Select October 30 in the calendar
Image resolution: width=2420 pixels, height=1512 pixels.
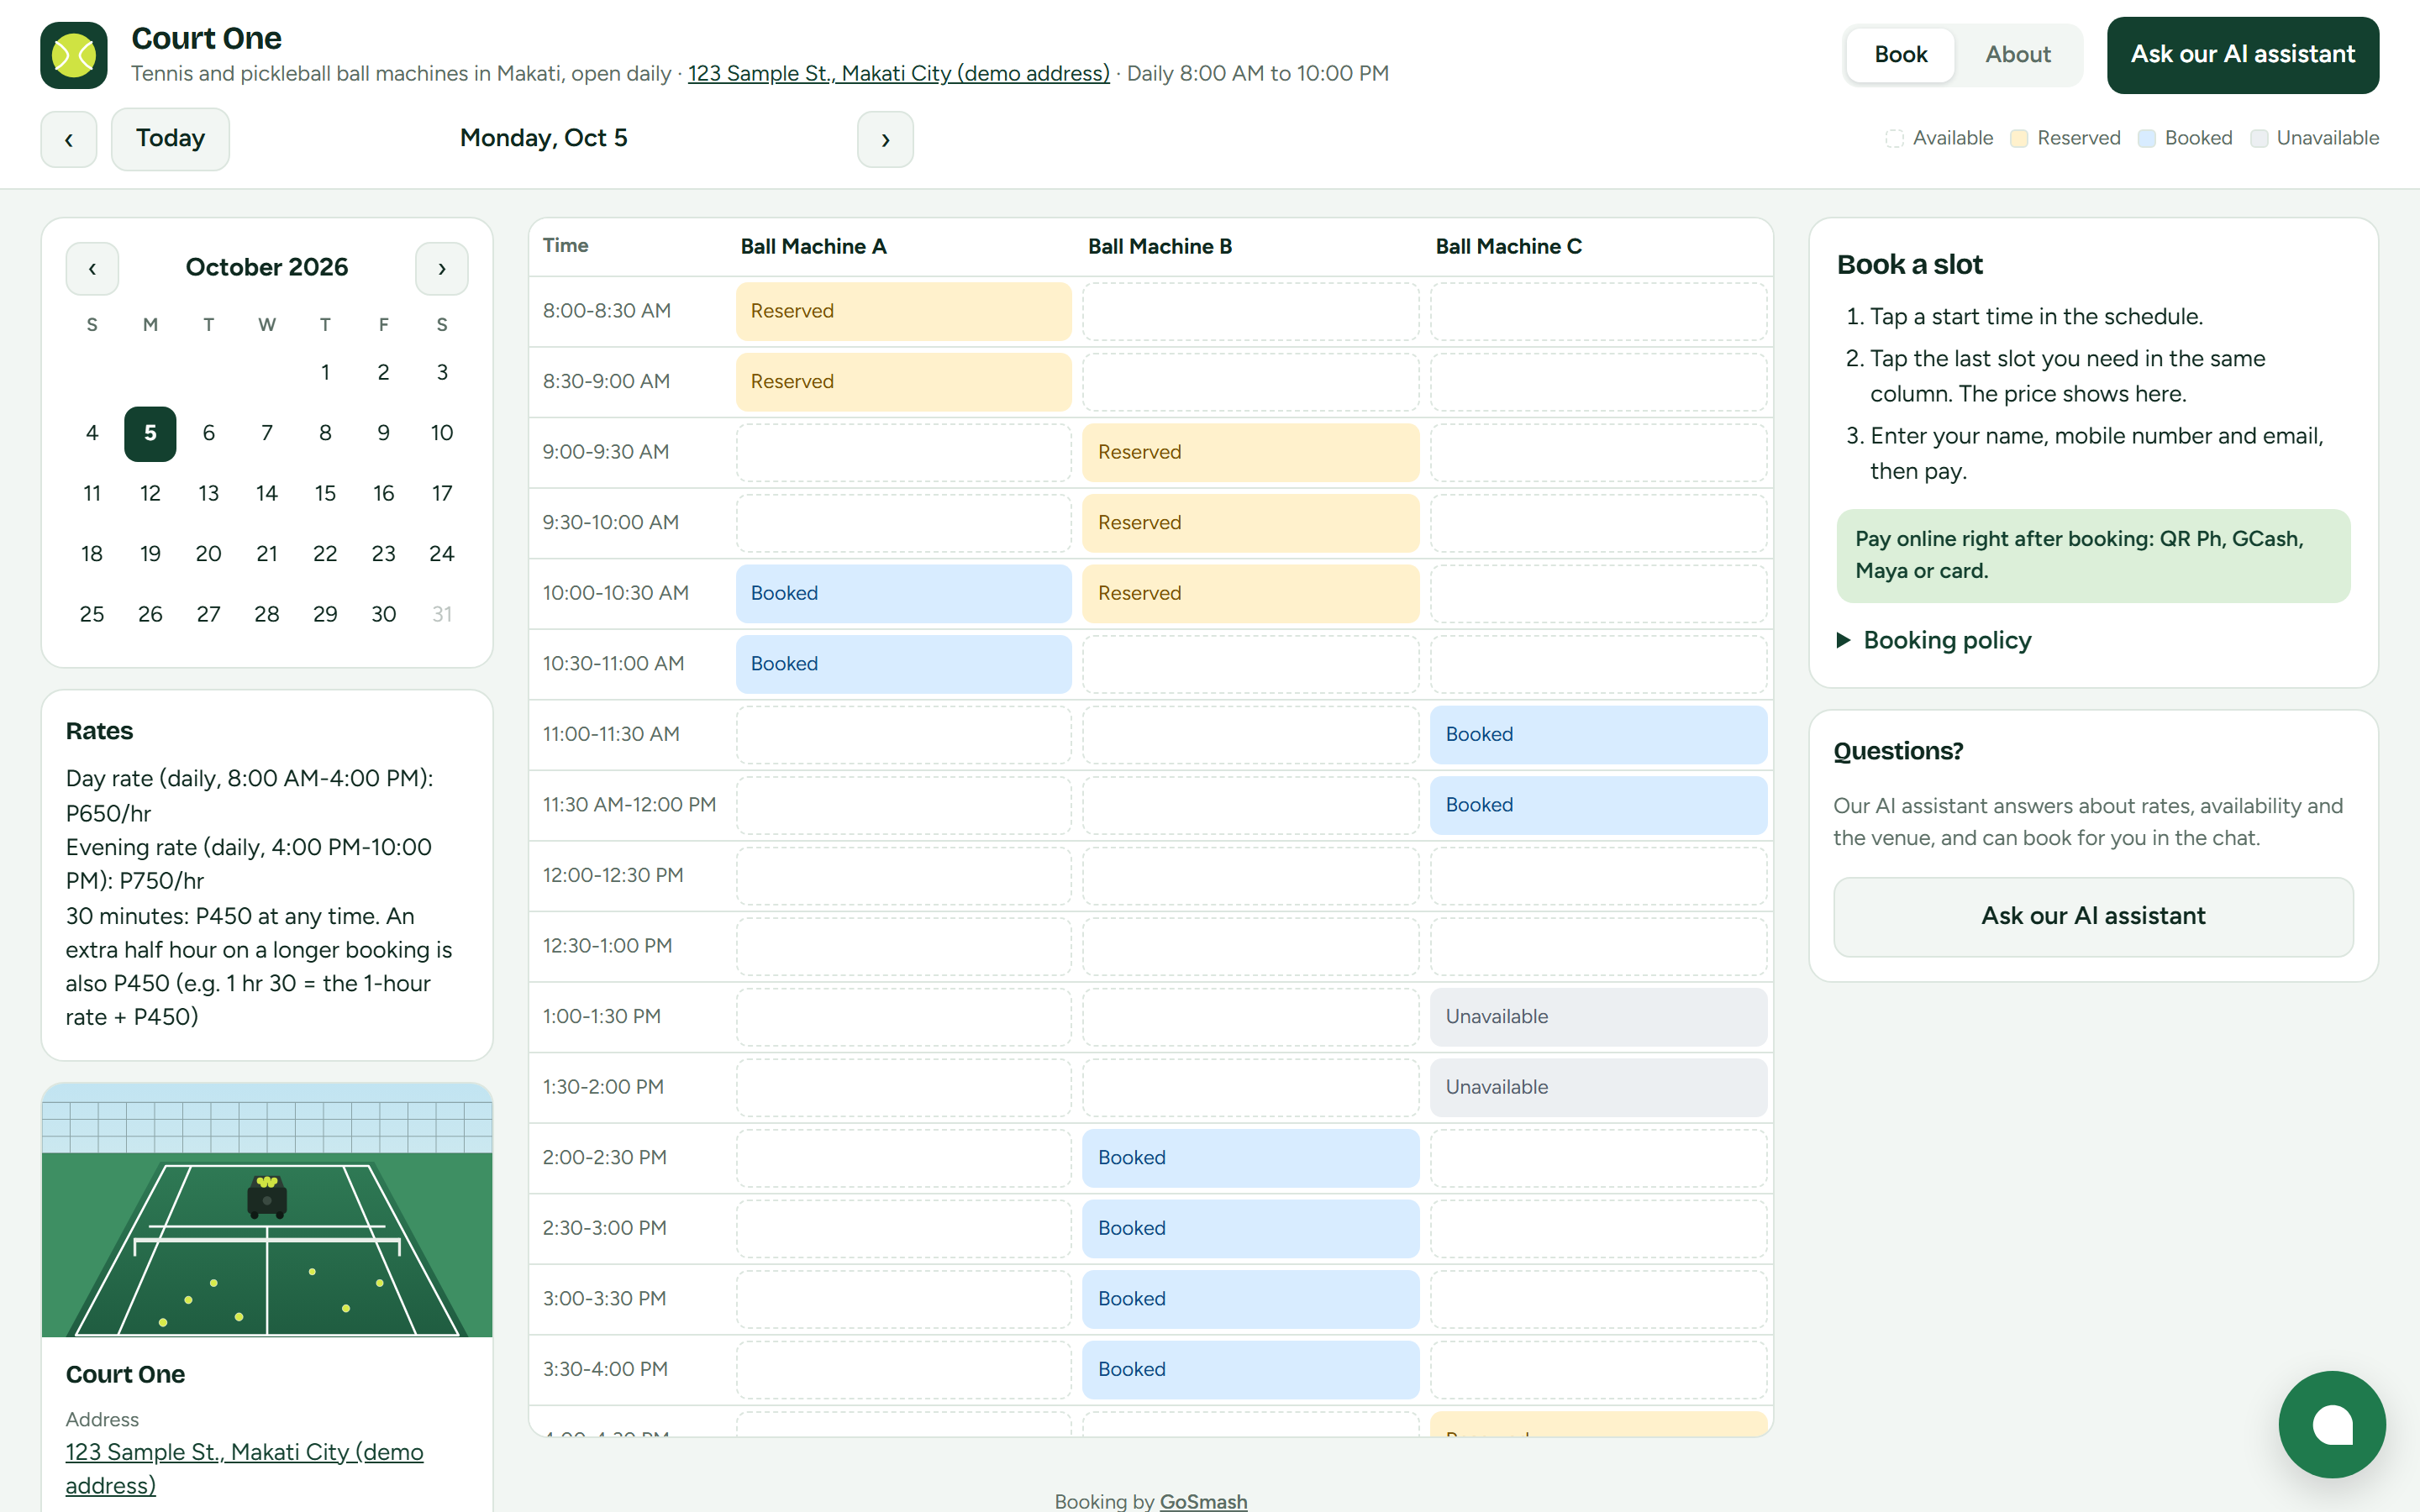click(x=384, y=614)
